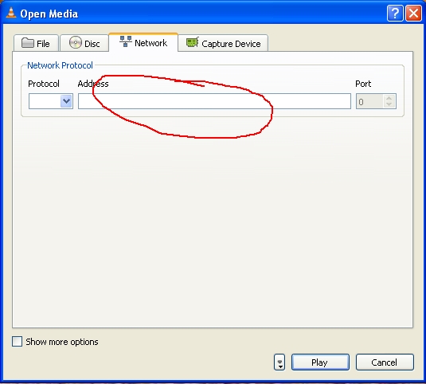Click the Cancel button
This screenshot has width=426, height=384.
point(385,362)
